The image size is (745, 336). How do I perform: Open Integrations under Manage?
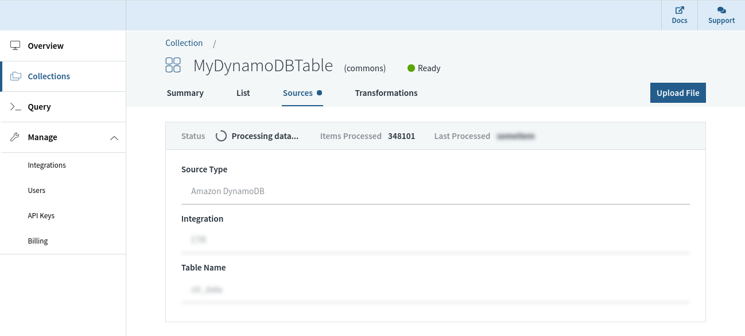click(47, 165)
